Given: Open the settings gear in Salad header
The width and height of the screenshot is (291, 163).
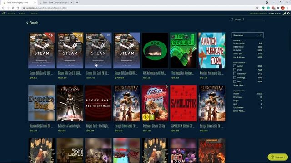Looking at the screenshot, I should (x=288, y=14).
